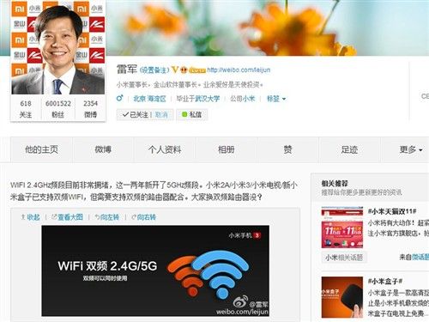Collapse the image with 收起
This screenshot has height=322, width=429.
(x=30, y=217)
